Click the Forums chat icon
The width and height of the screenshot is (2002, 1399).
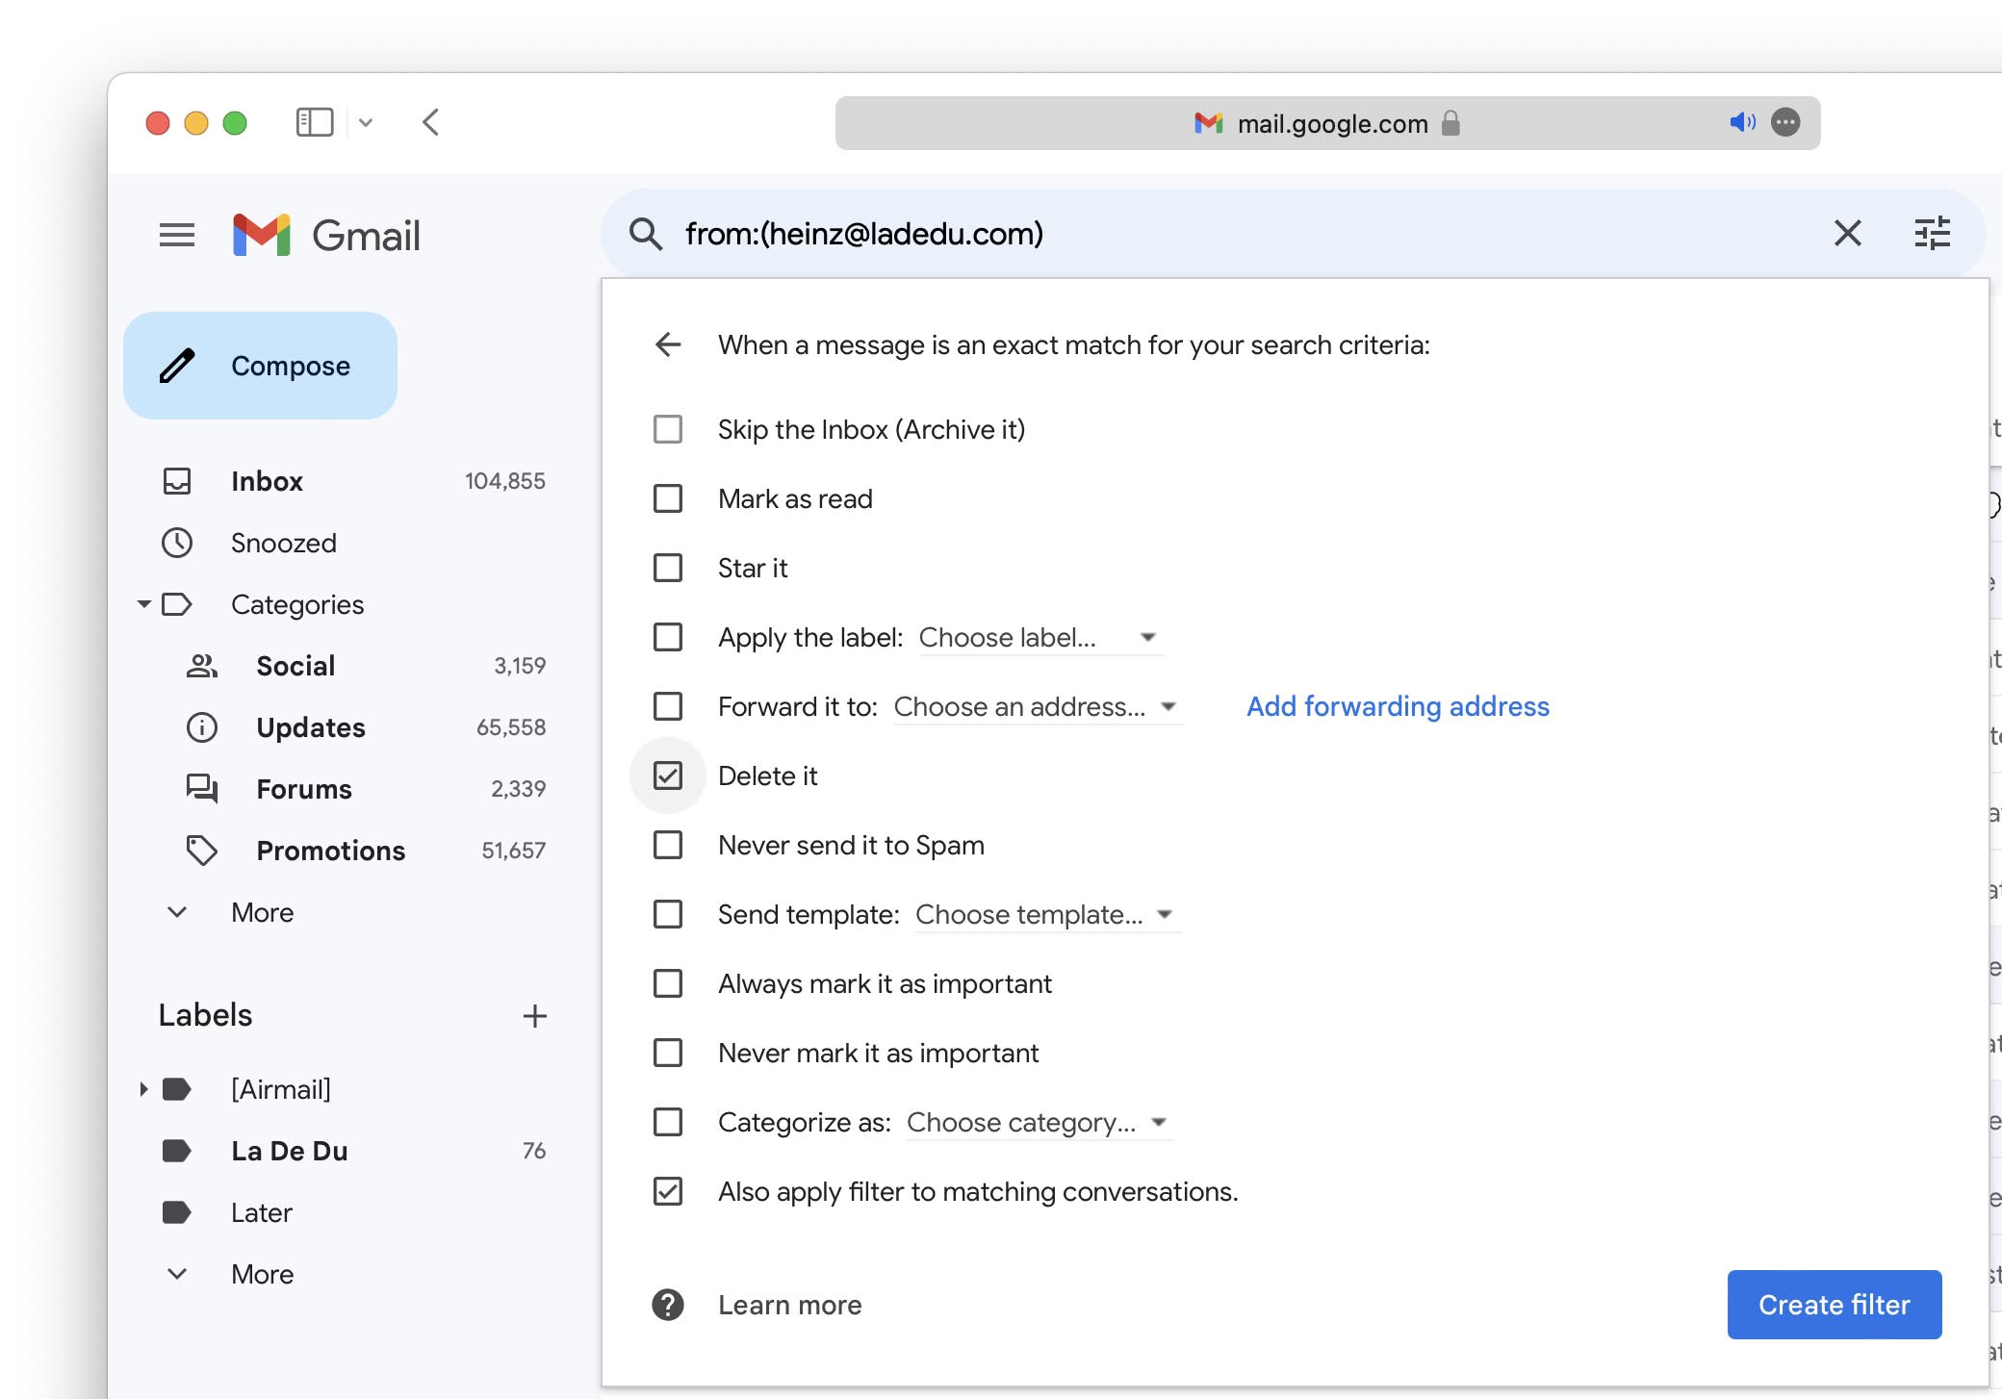(x=202, y=789)
